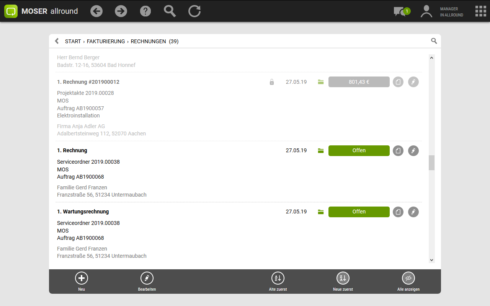Open help via the question mark icon
The image size is (490, 306).
coord(145,11)
